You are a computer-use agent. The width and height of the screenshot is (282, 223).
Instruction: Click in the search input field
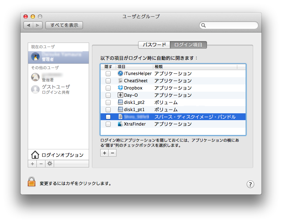229,25
